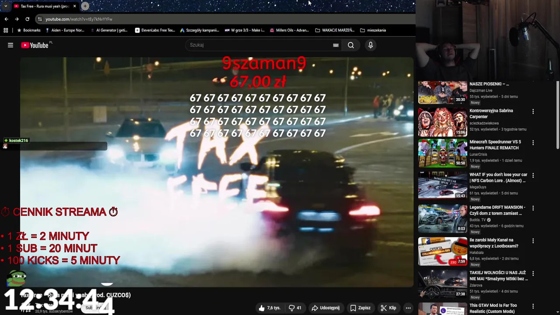This screenshot has width=560, height=315.
Task: Close the Tax Free browser tab
Action: [x=74, y=6]
